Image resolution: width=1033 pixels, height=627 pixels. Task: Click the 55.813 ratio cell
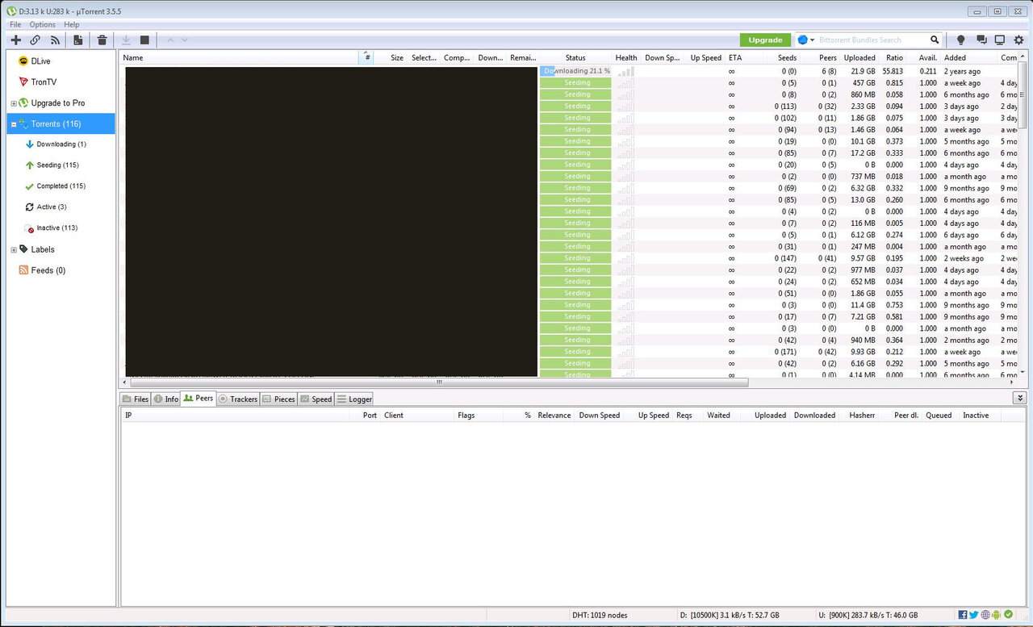click(x=891, y=71)
